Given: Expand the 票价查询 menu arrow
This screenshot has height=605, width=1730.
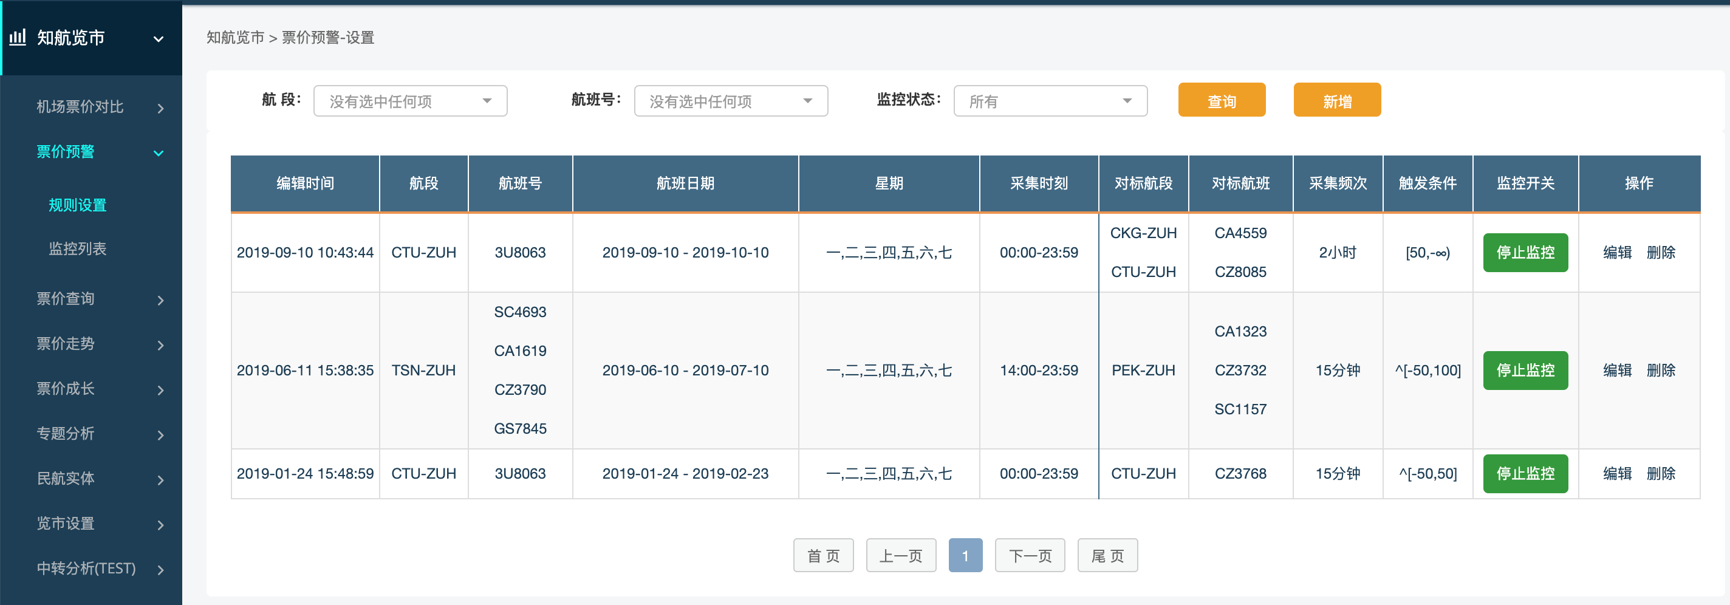Looking at the screenshot, I should tap(160, 300).
